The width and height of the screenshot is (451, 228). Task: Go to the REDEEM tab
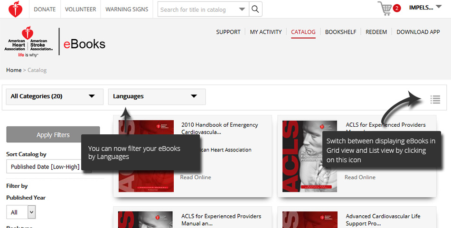376,32
